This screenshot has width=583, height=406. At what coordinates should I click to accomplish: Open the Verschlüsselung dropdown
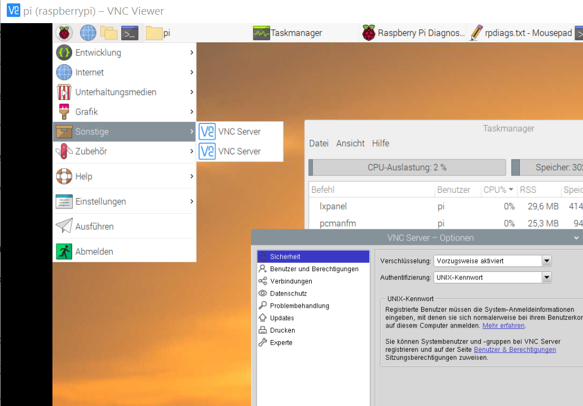pyautogui.click(x=492, y=261)
